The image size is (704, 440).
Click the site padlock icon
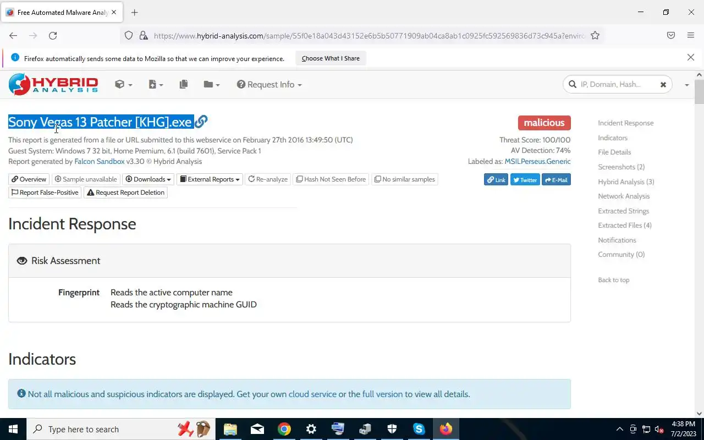point(144,35)
